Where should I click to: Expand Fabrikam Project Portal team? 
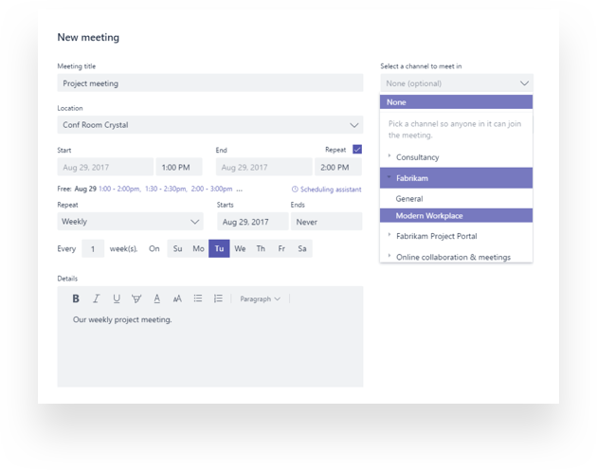pos(389,235)
